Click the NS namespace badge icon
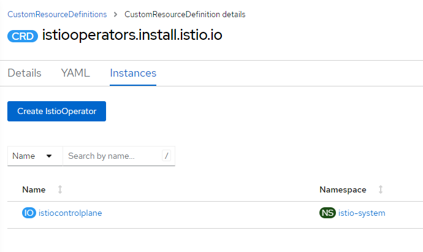423x252 pixels. 327,213
